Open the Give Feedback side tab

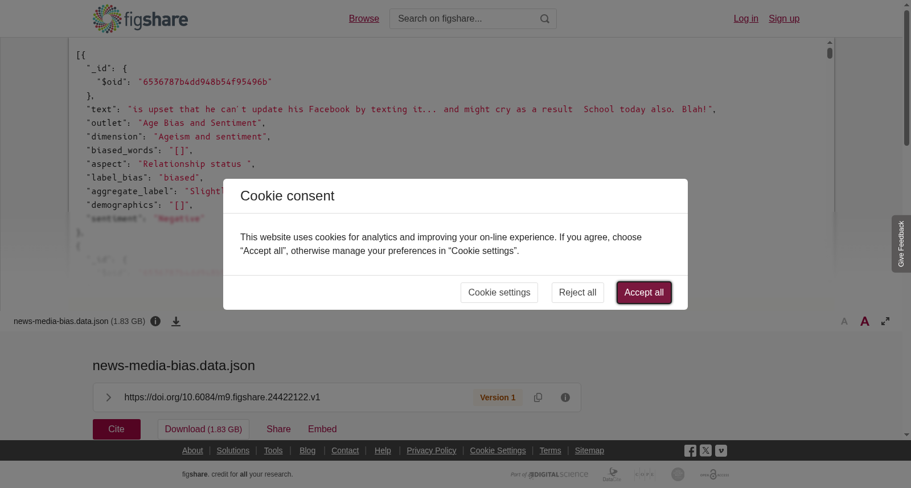pos(901,244)
